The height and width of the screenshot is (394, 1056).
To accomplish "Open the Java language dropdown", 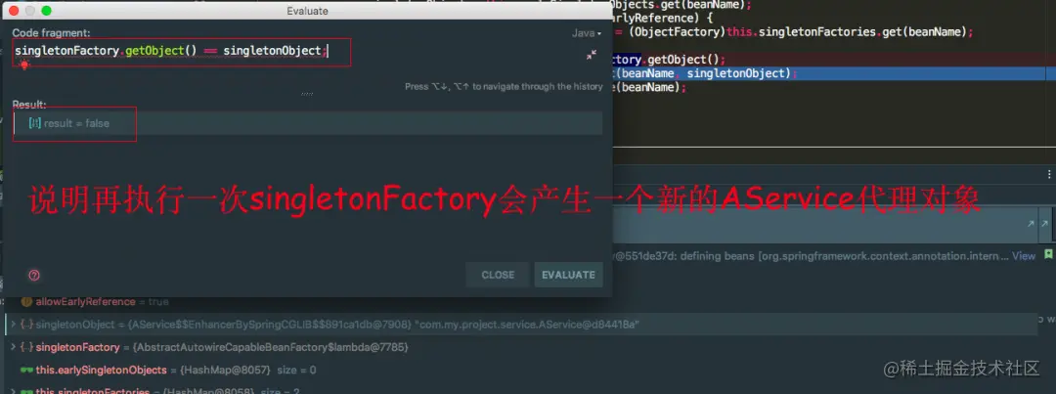I will 586,33.
